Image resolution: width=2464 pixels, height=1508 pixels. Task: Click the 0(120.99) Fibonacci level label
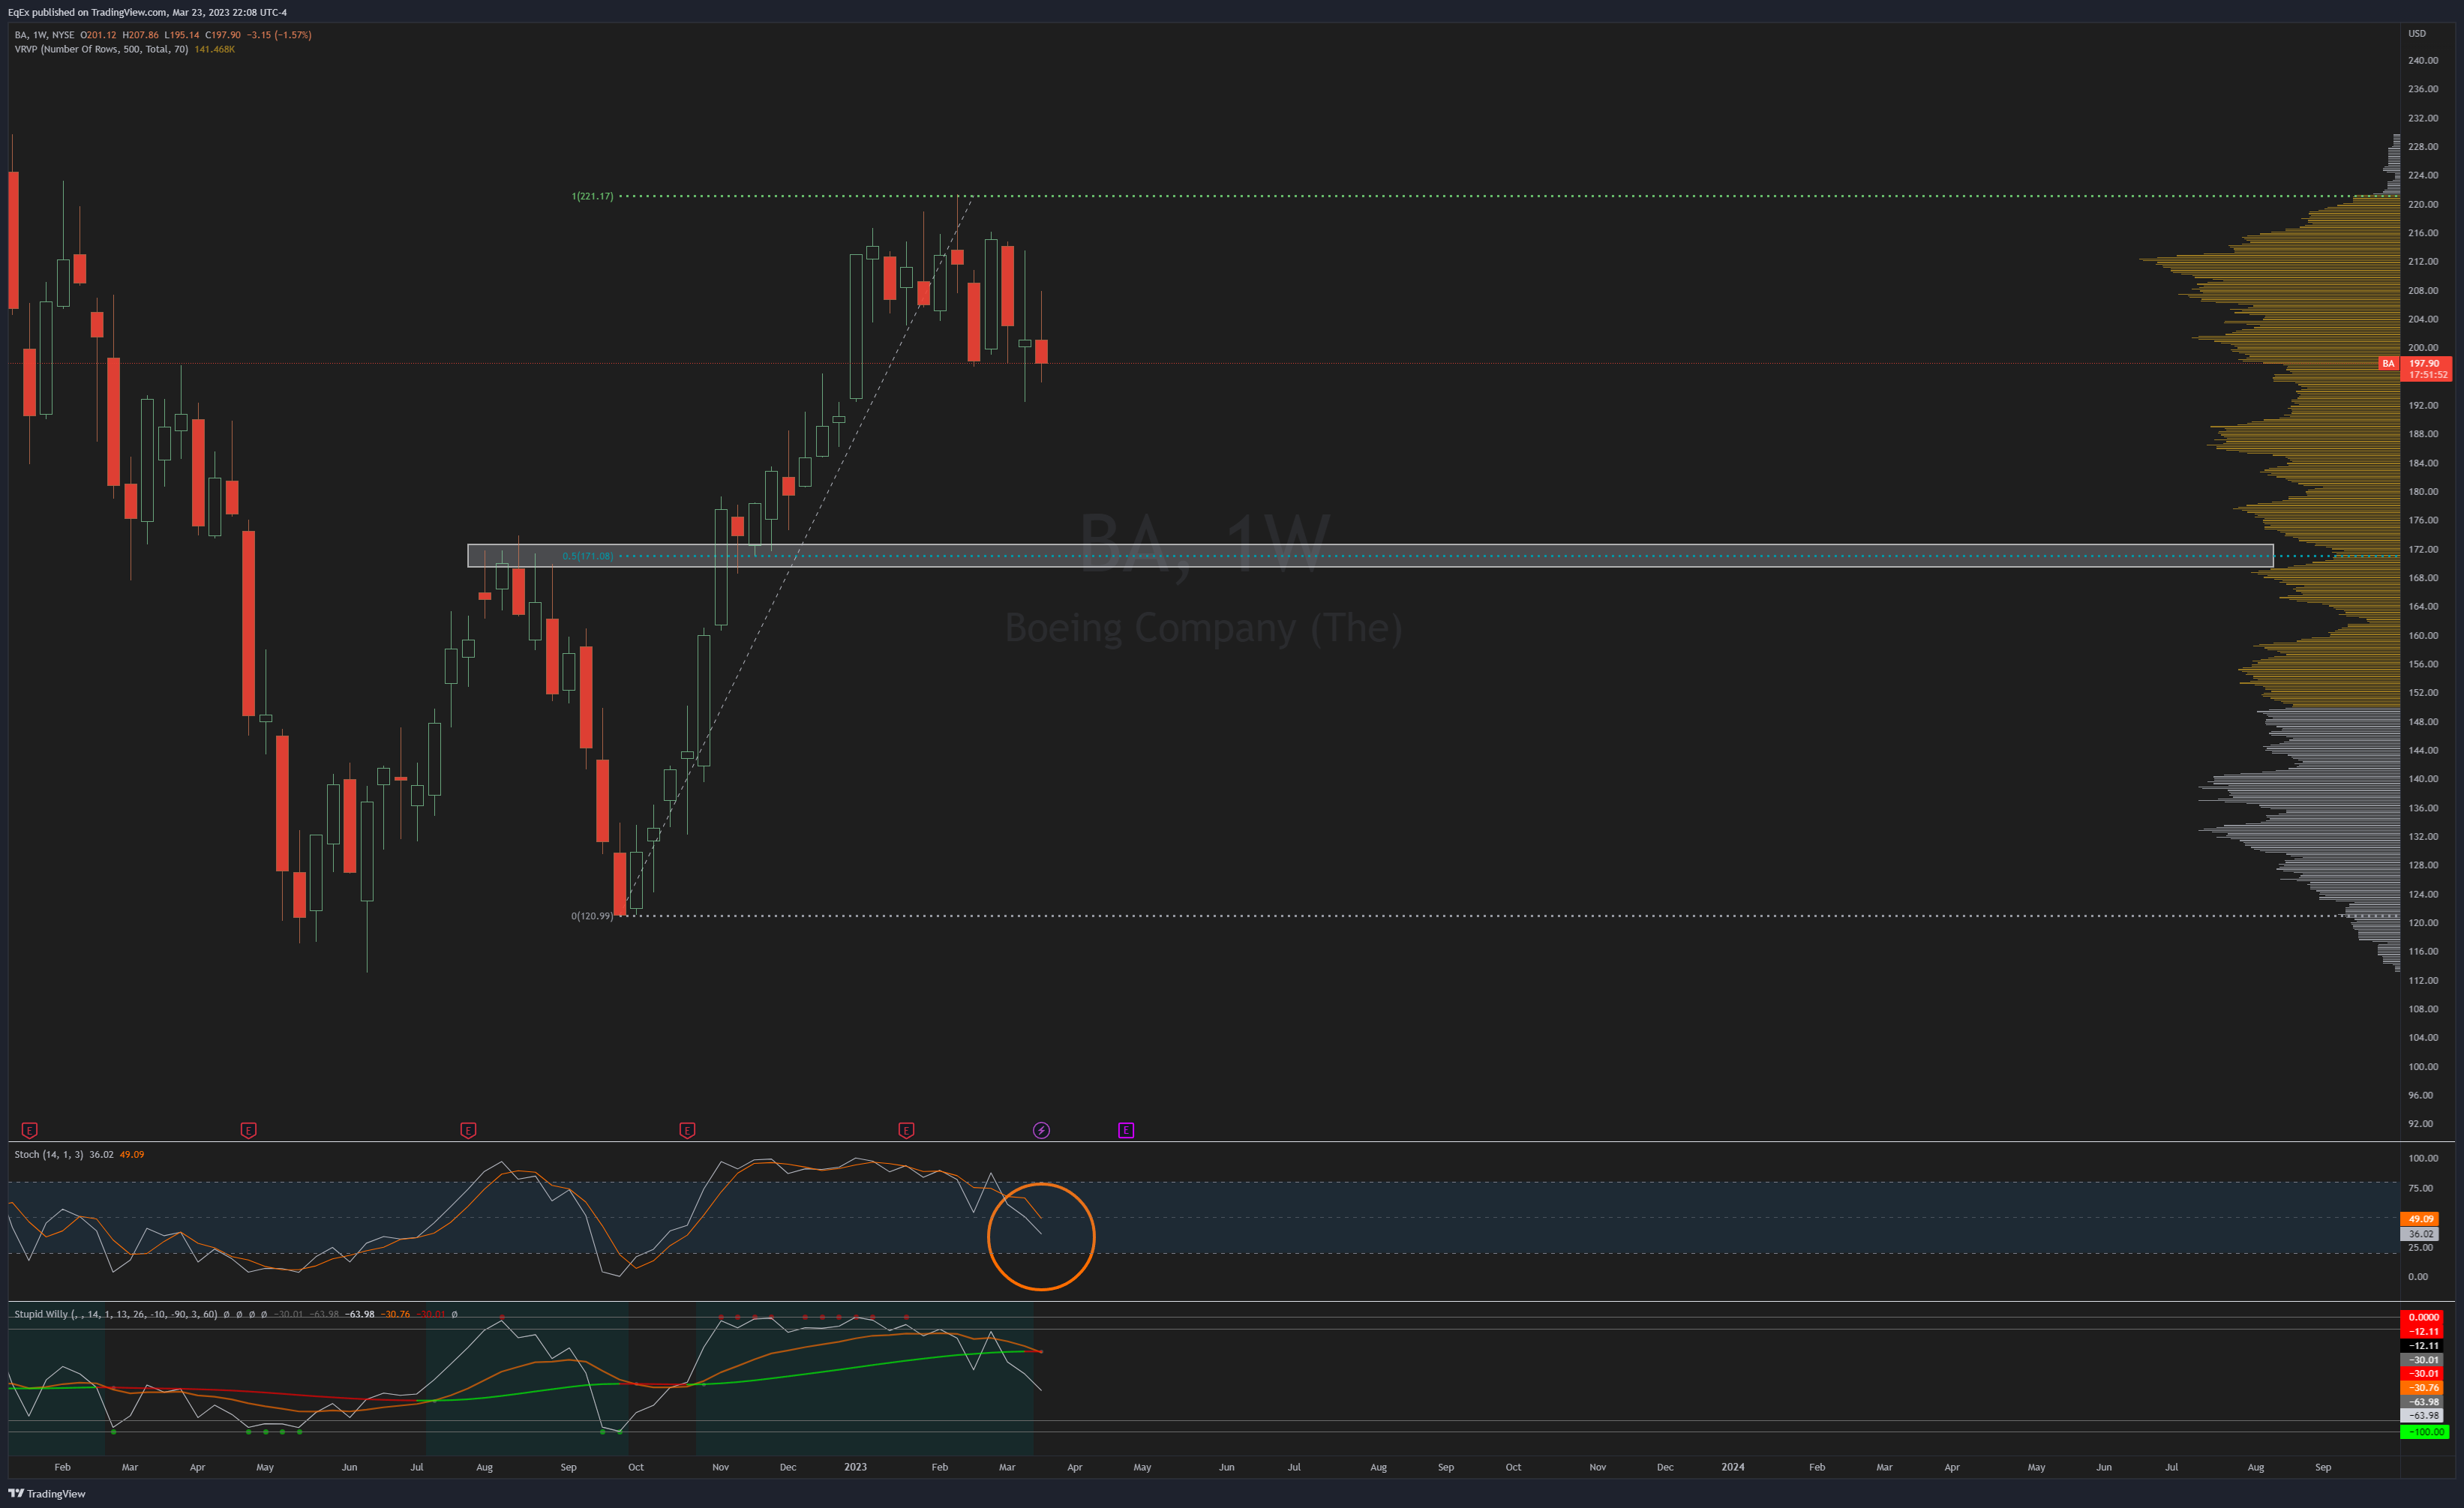[592, 916]
